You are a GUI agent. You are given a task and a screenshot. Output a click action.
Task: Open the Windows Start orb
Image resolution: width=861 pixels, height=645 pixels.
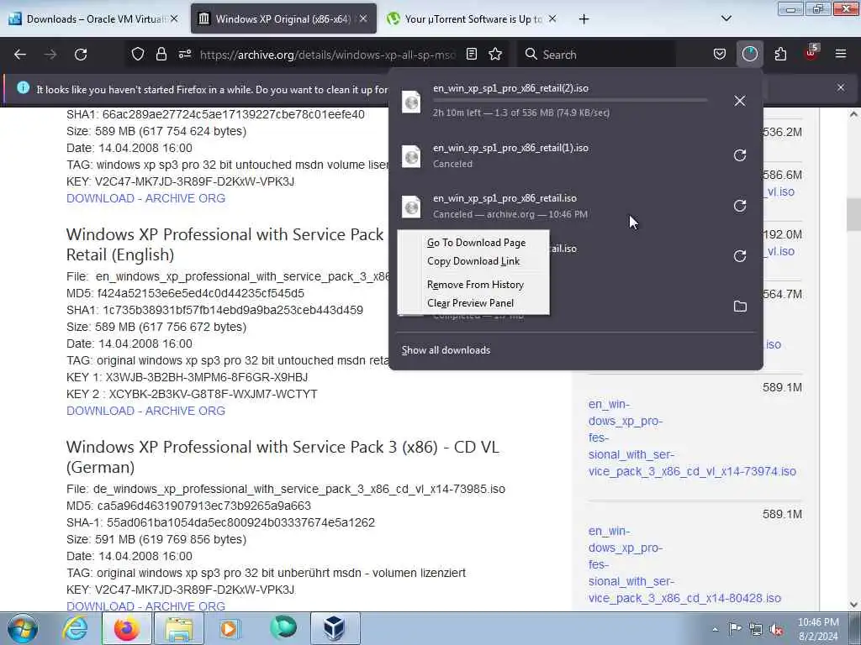click(22, 628)
